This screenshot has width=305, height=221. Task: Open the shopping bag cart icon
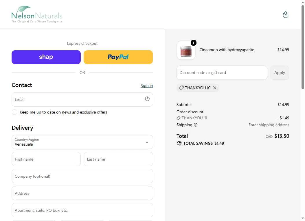tap(285, 14)
